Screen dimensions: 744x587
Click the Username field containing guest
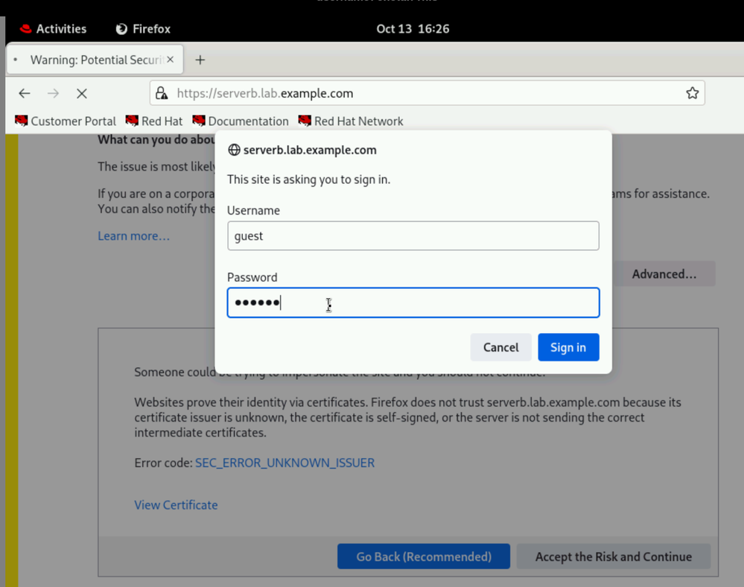pos(413,236)
